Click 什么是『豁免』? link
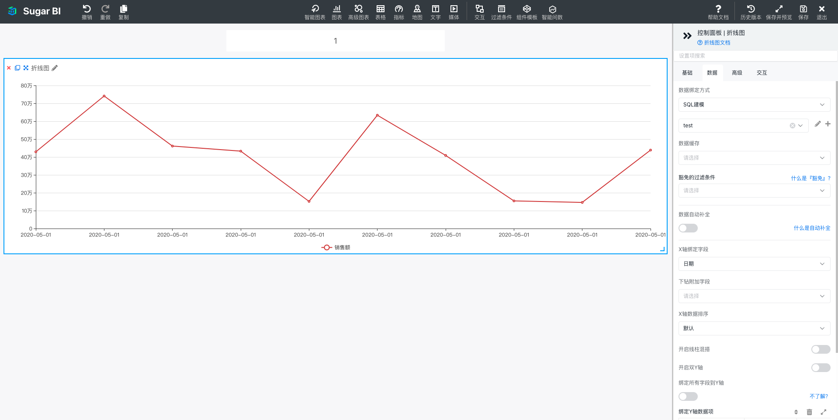838x420 pixels. click(x=810, y=178)
